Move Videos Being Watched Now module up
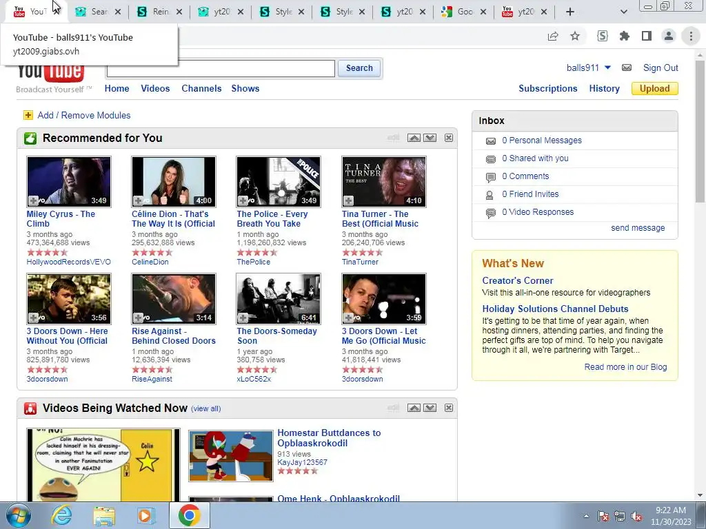The height and width of the screenshot is (529, 706). click(414, 408)
